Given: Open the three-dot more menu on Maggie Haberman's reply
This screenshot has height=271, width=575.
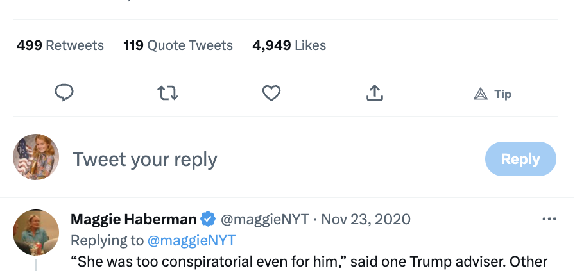Looking at the screenshot, I should tap(549, 219).
